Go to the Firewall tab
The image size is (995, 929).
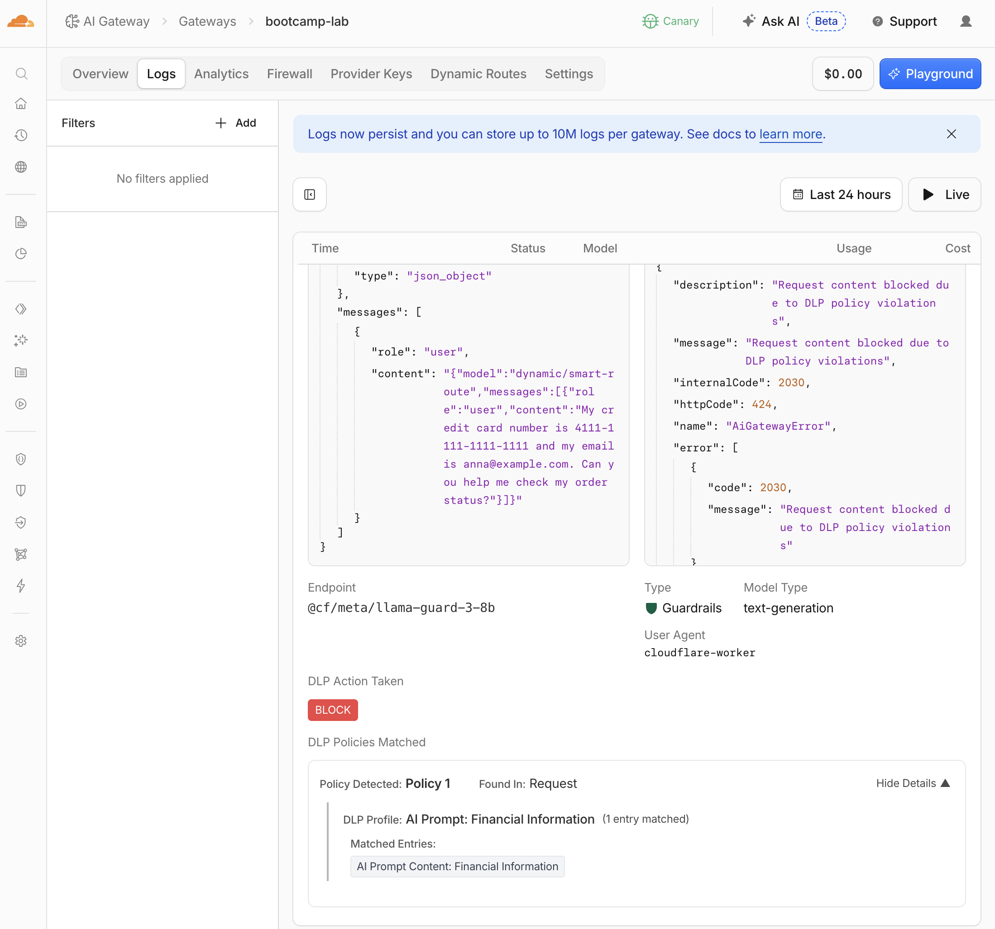[289, 74]
